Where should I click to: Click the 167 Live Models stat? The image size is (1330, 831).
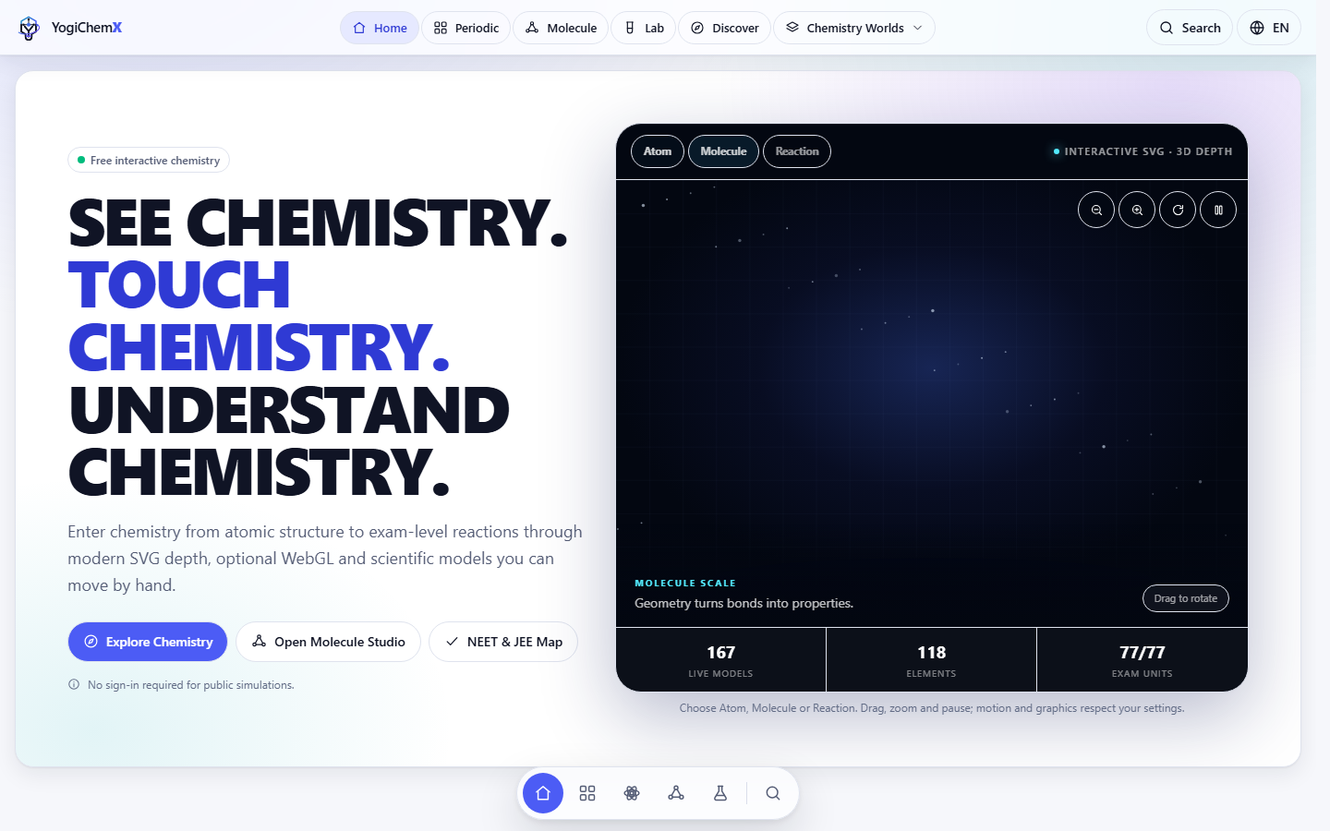click(x=720, y=660)
